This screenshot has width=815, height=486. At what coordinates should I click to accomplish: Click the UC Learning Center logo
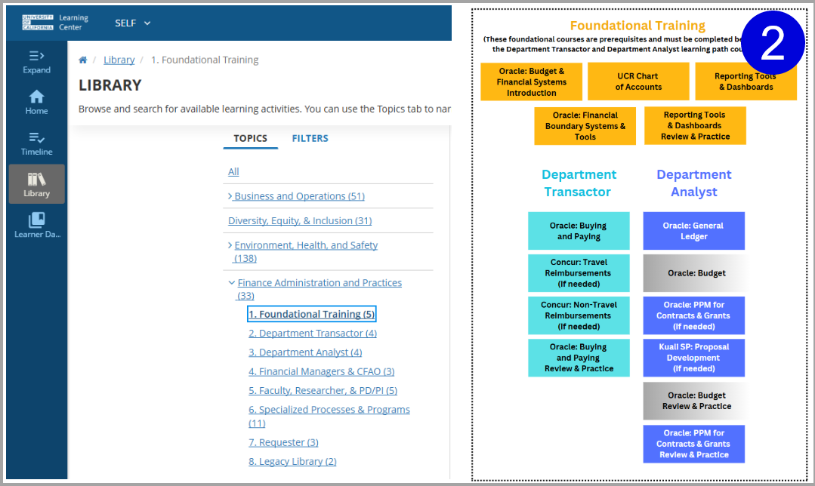coord(55,23)
